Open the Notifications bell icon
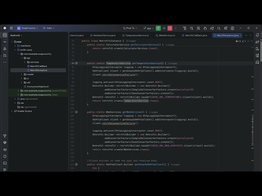This screenshot has height=196, width=262. [x=257, y=35]
